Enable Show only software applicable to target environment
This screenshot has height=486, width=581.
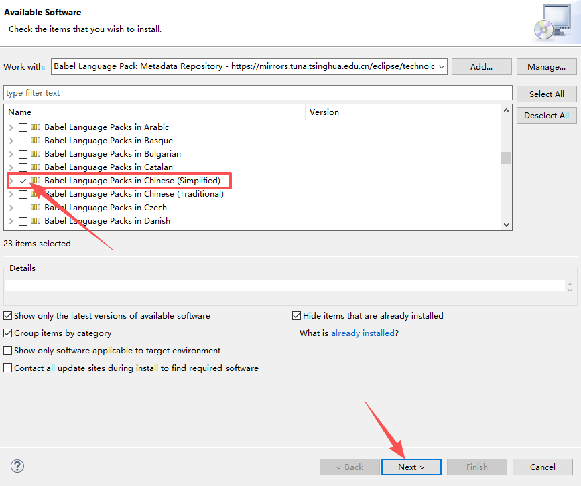coord(8,351)
